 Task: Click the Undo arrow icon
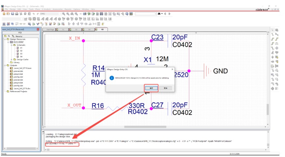(x=34, y=14)
